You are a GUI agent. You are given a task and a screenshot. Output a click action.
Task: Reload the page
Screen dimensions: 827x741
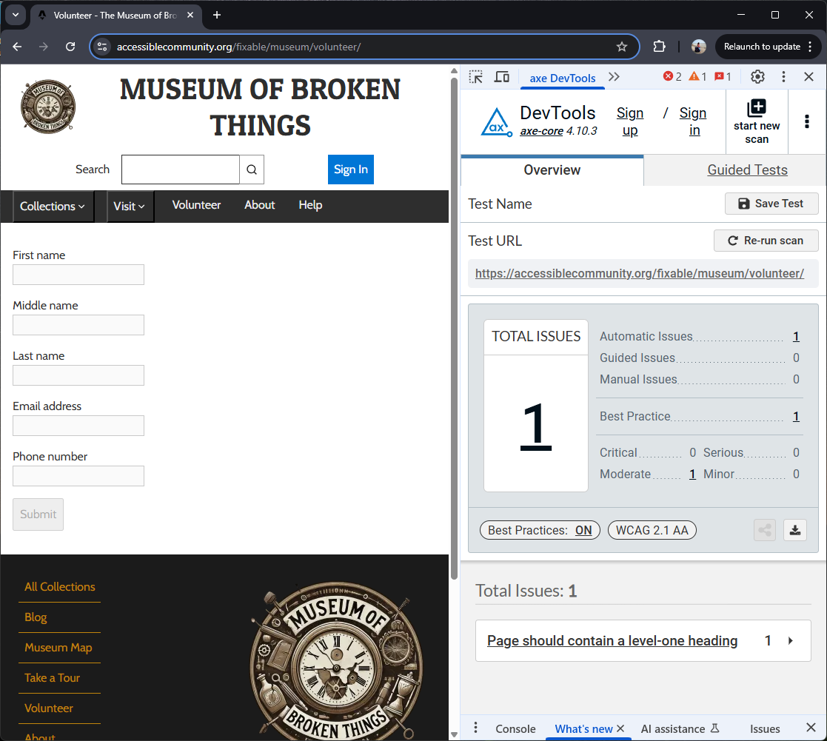tap(70, 47)
